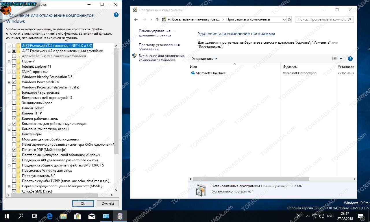The width and height of the screenshot is (370, 222).
Task: Uncheck Windows PowerShell 2.0
Action: (14, 82)
